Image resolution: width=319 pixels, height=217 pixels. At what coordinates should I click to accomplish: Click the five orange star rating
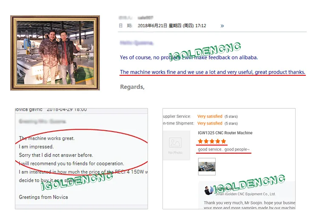pyautogui.click(x=212, y=141)
